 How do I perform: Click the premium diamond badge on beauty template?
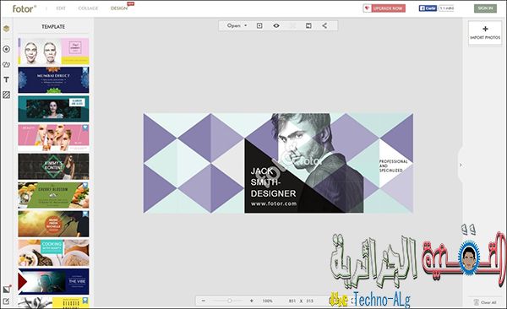pyautogui.click(x=85, y=127)
